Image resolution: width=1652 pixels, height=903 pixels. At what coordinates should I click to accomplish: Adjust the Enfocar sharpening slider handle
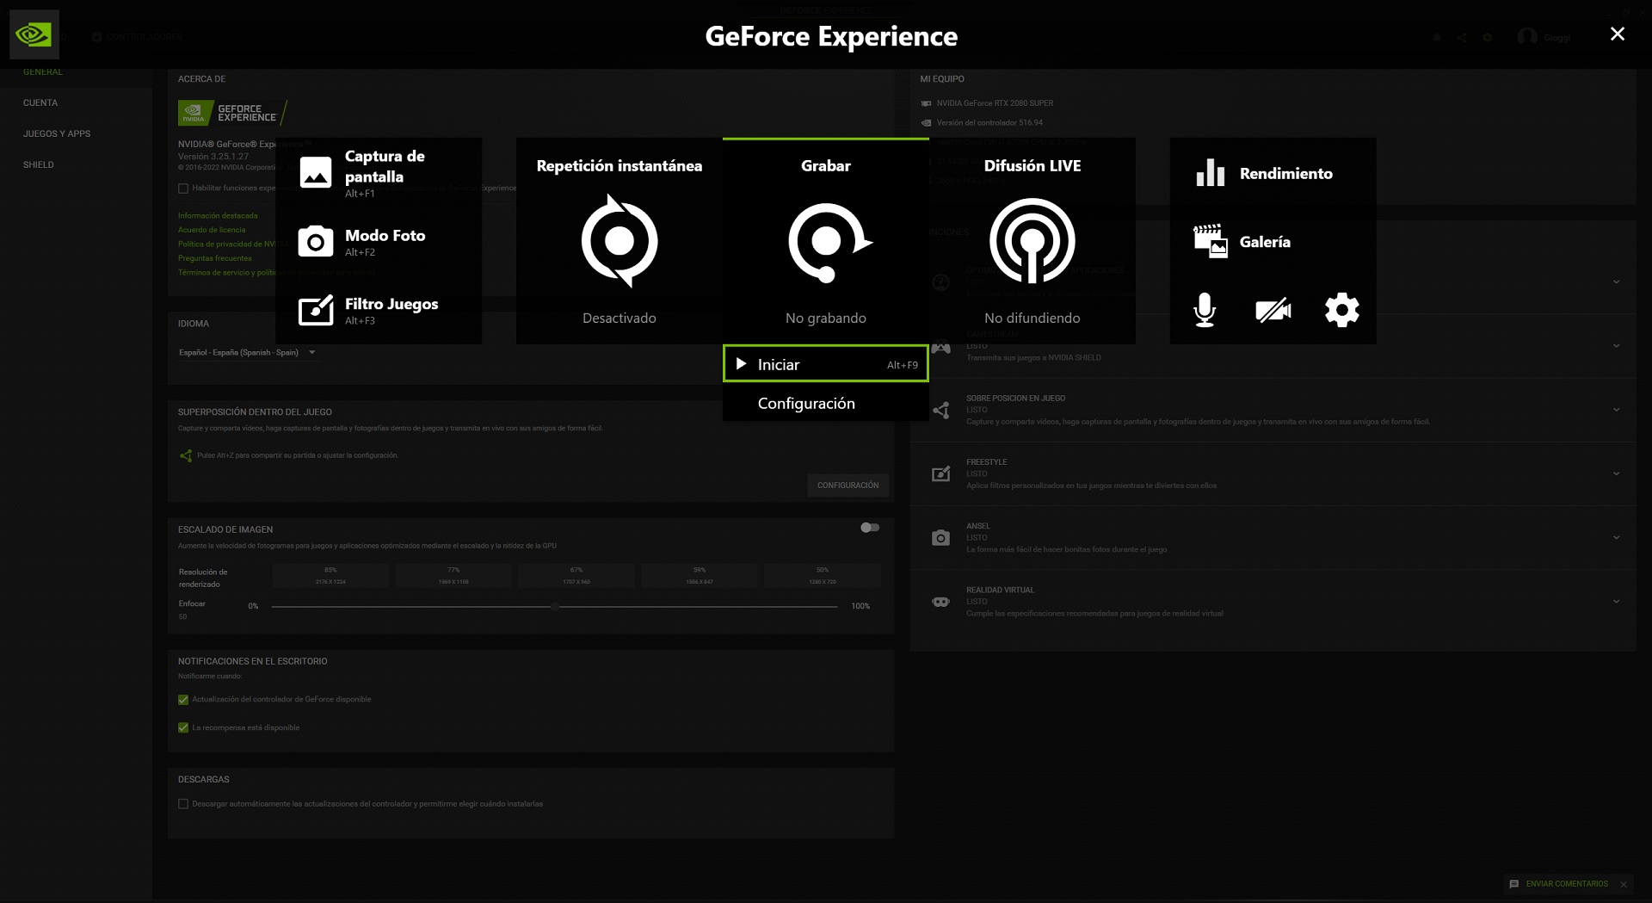[555, 606]
